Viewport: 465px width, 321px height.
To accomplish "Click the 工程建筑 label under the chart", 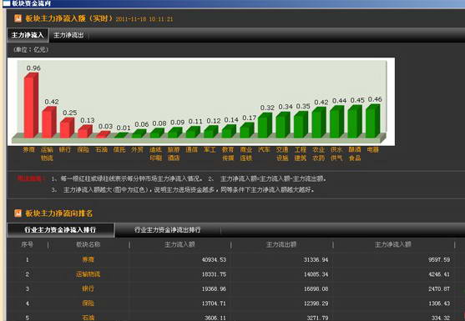I will tap(301, 153).
